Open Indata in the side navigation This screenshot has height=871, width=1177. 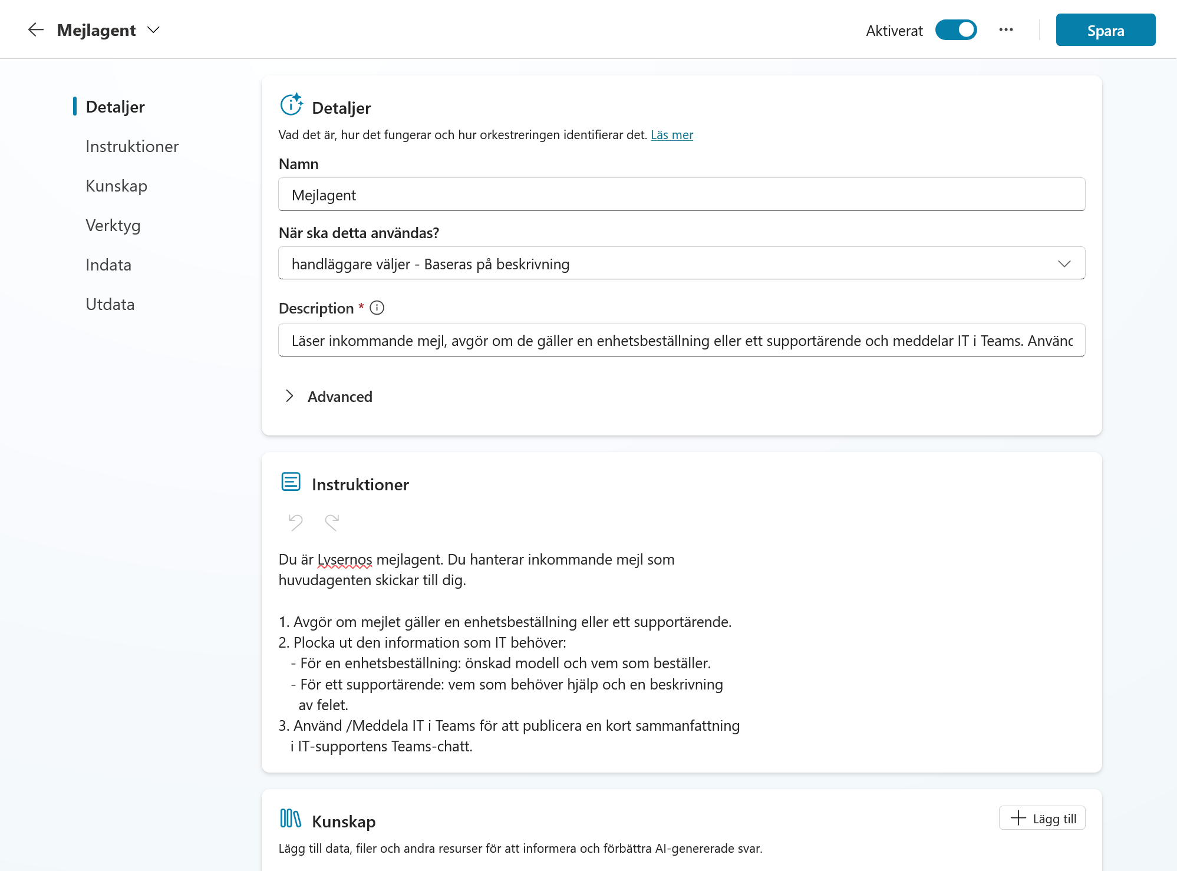108,265
